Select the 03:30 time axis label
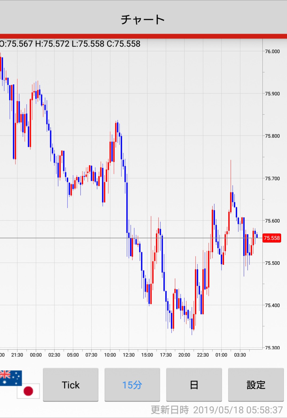 (240, 355)
